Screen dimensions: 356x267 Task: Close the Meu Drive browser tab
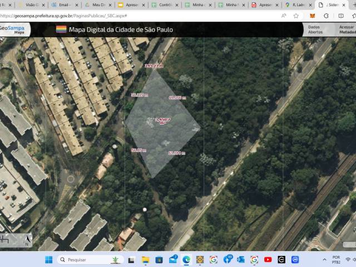point(110,5)
